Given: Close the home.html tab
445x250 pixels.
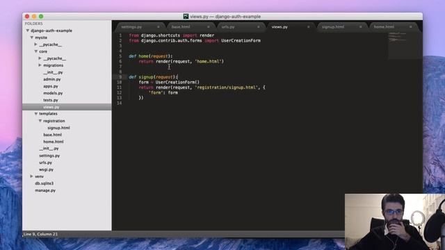Looking at the screenshot, I should click(x=410, y=27).
